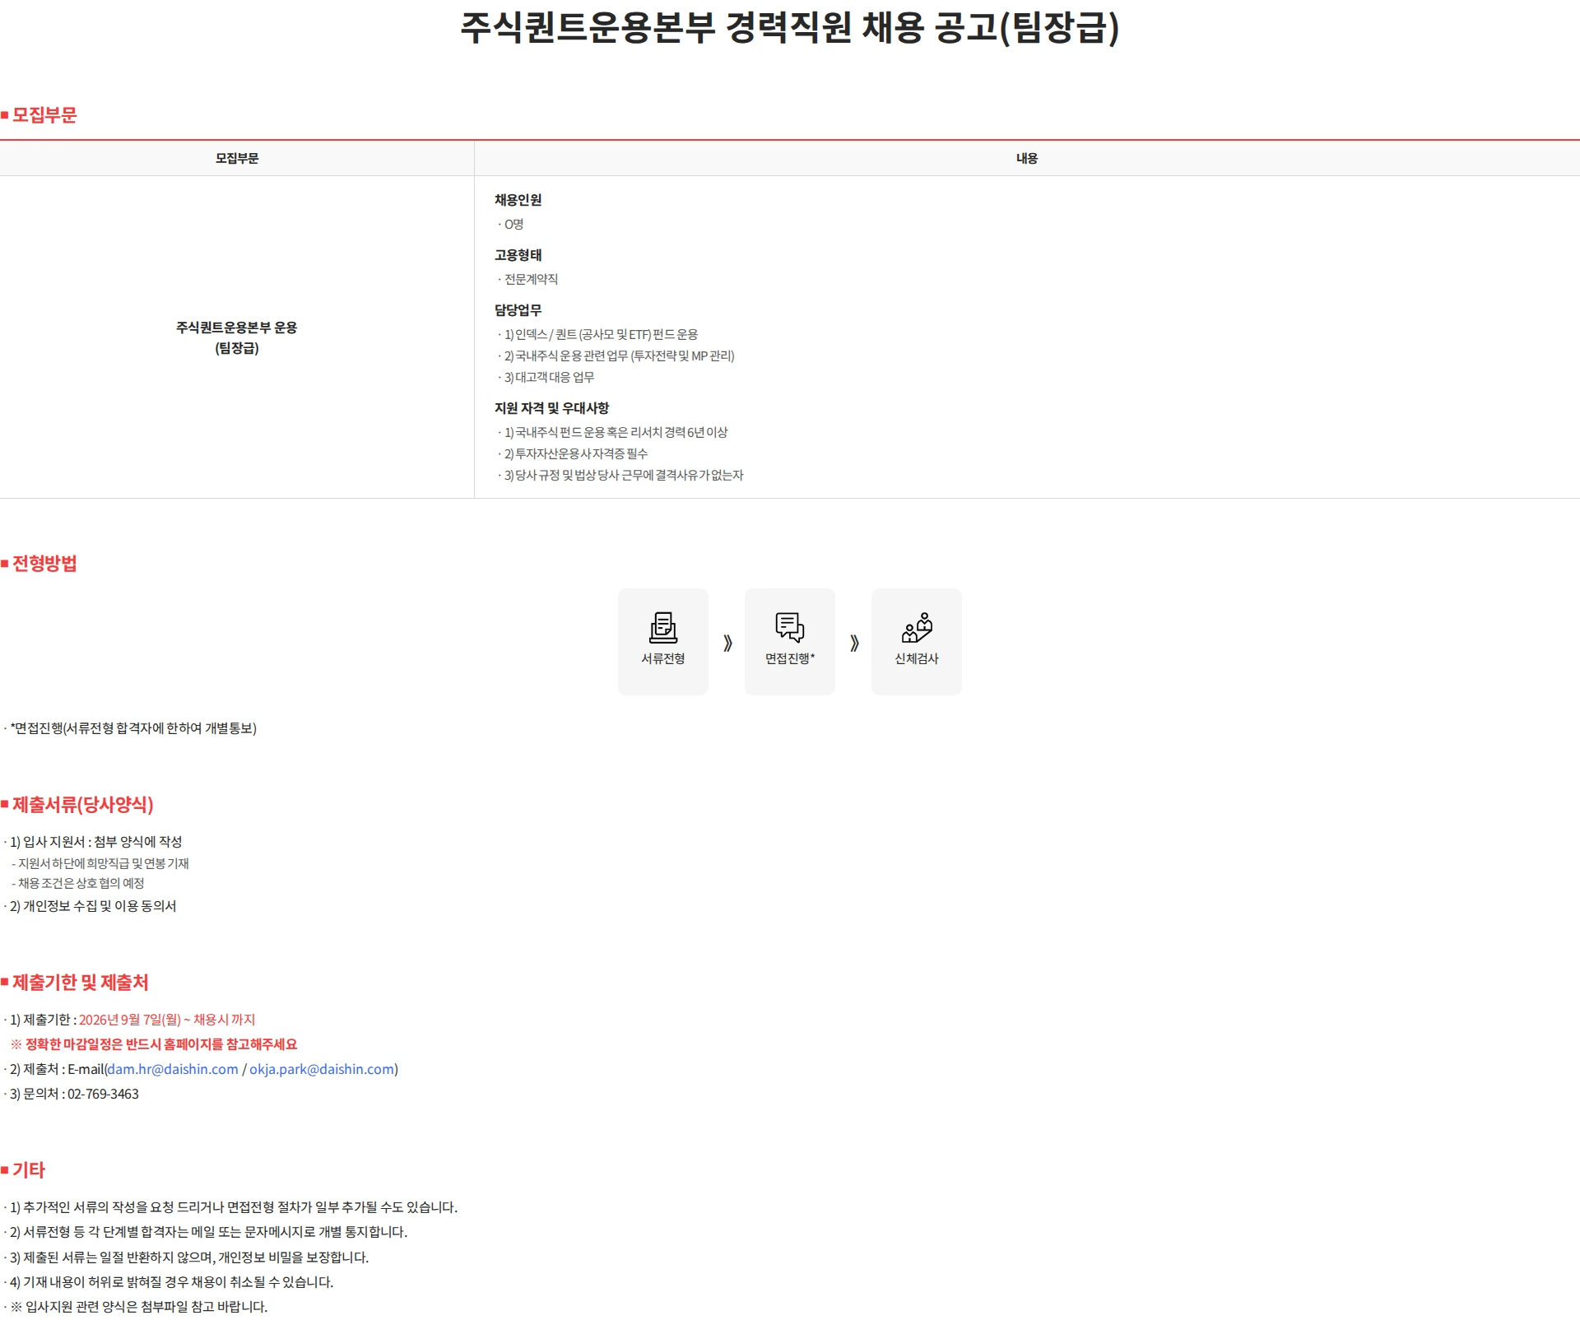The height and width of the screenshot is (1334, 1580).
Task: Click the 0명 value
Action: [513, 224]
